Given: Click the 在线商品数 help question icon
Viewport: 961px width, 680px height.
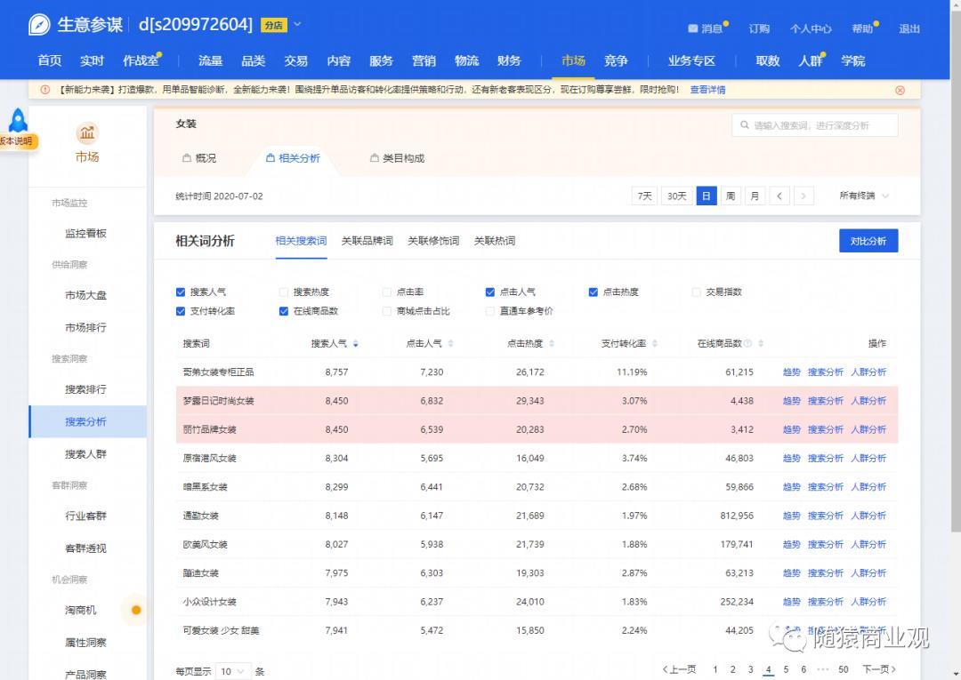Looking at the screenshot, I should tap(747, 344).
